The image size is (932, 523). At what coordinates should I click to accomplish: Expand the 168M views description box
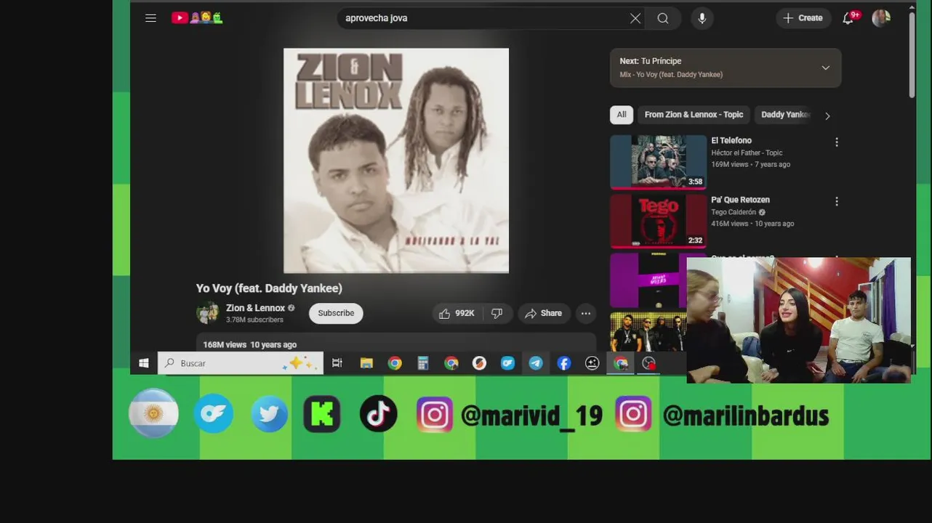pyautogui.click(x=396, y=344)
